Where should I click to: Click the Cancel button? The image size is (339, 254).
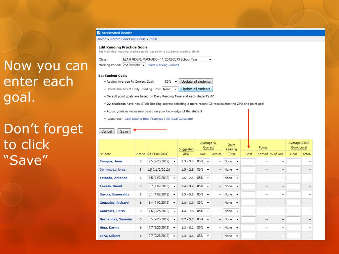pyautogui.click(x=107, y=131)
